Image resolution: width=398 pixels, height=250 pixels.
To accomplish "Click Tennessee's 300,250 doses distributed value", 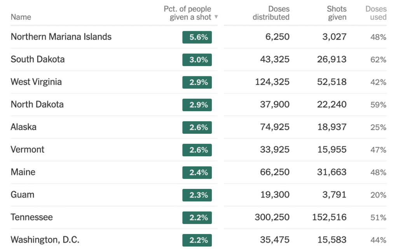I will click(272, 217).
